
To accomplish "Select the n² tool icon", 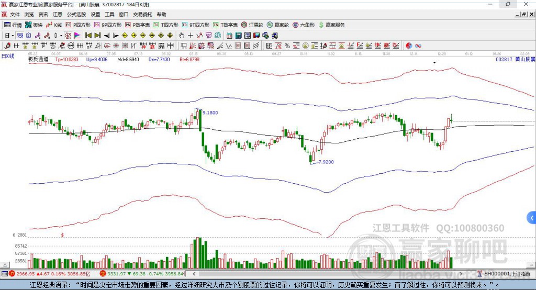I will pos(89,46).
